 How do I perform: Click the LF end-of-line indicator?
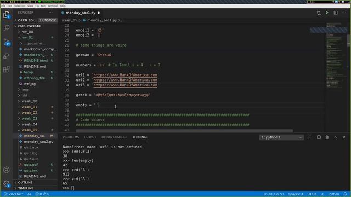pos(322,194)
